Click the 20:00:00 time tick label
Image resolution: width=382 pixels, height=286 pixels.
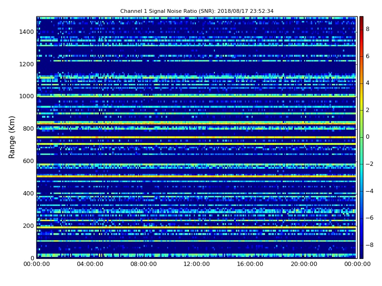(304, 264)
